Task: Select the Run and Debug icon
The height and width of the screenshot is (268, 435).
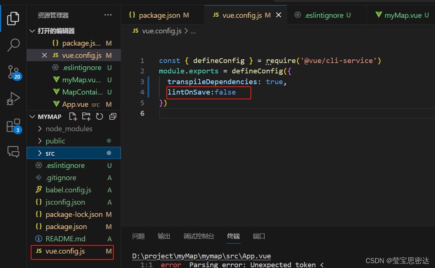Action: point(13,99)
